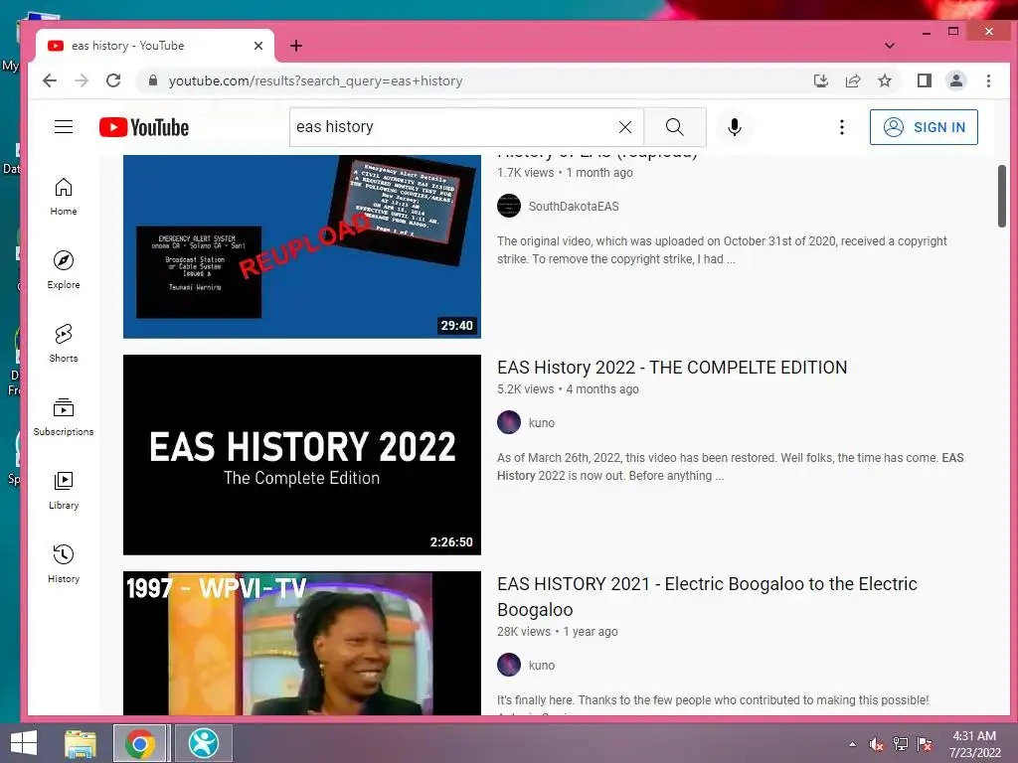The image size is (1018, 763).
Task: Open kuno channel under EAS History 2022
Action: [542, 423]
